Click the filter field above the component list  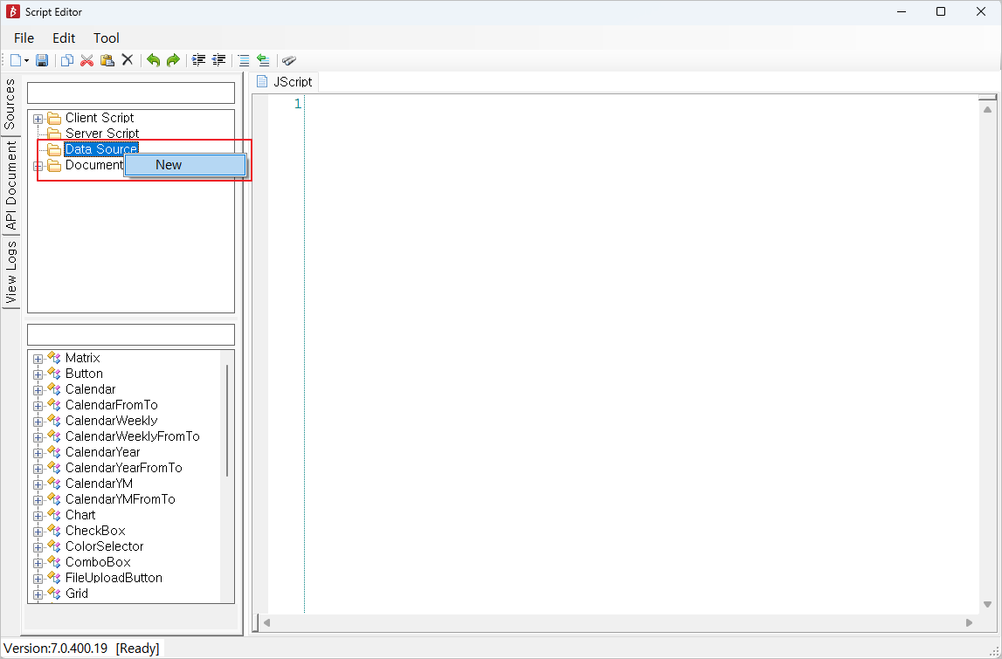(131, 334)
